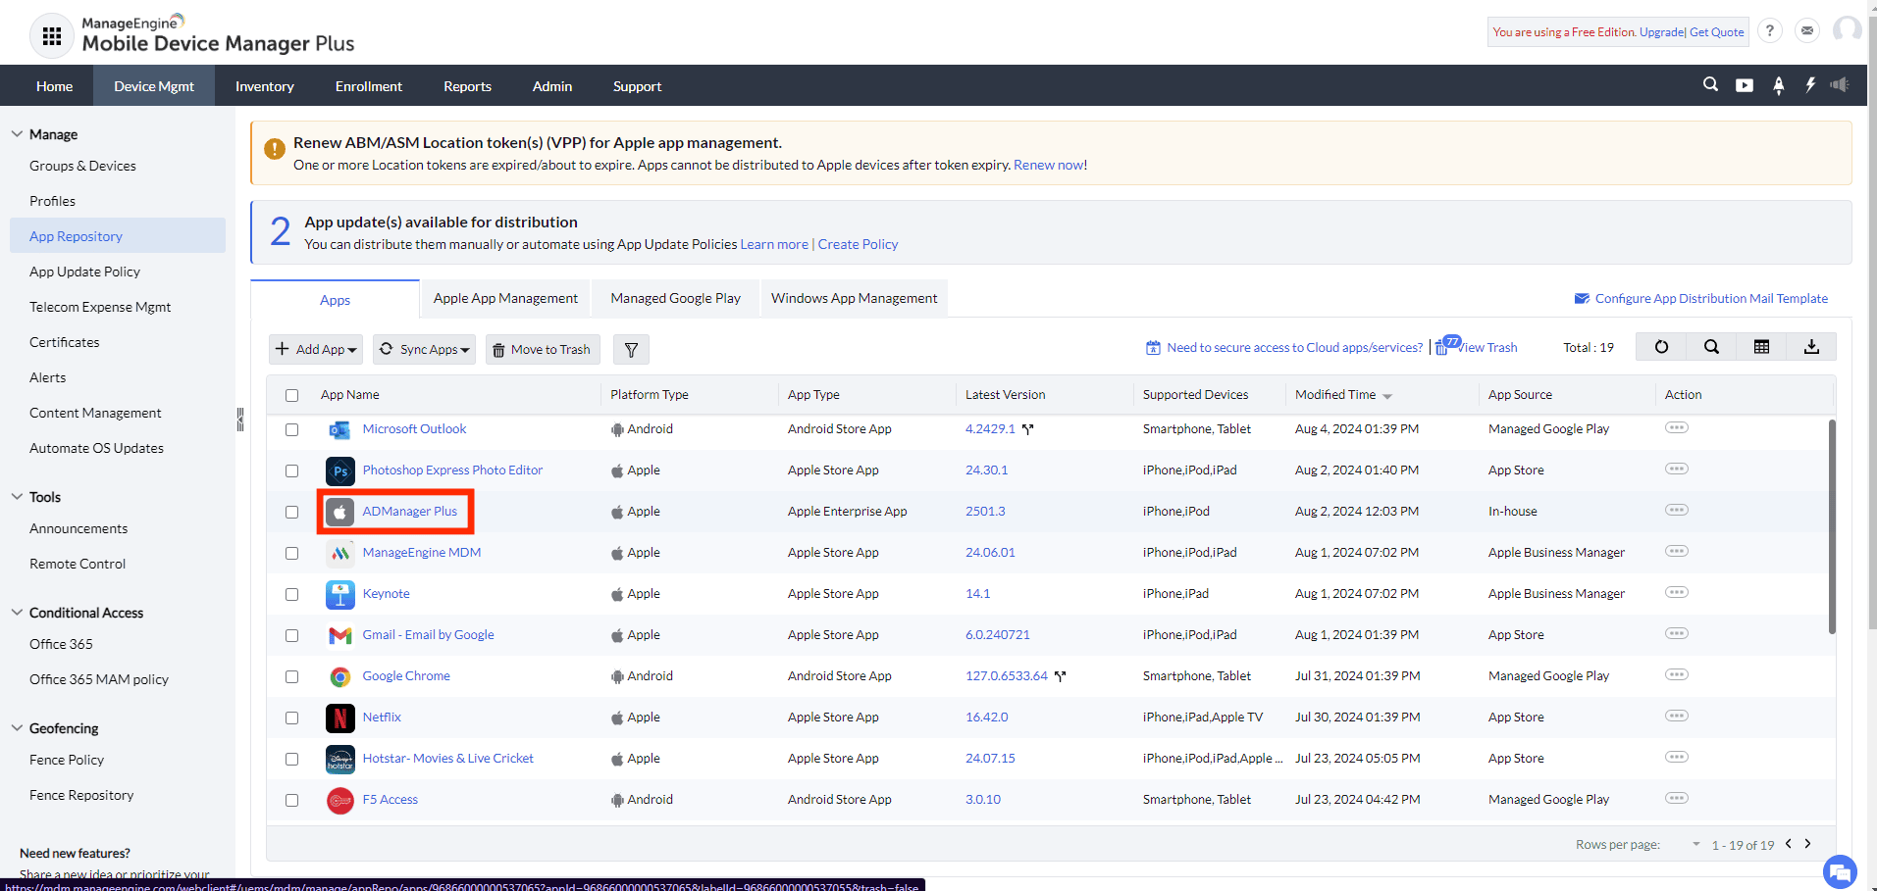Viewport: 1877px width, 891px height.
Task: Export the apps list using download icon
Action: [1811, 346]
